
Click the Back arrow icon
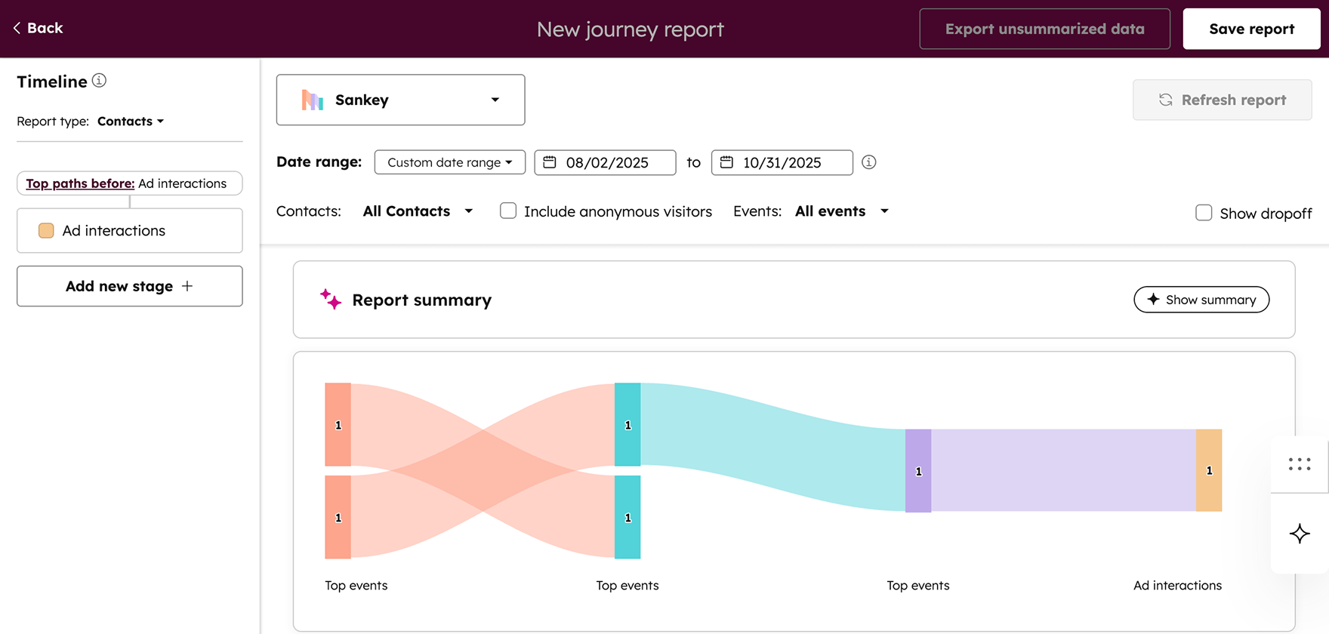point(17,28)
